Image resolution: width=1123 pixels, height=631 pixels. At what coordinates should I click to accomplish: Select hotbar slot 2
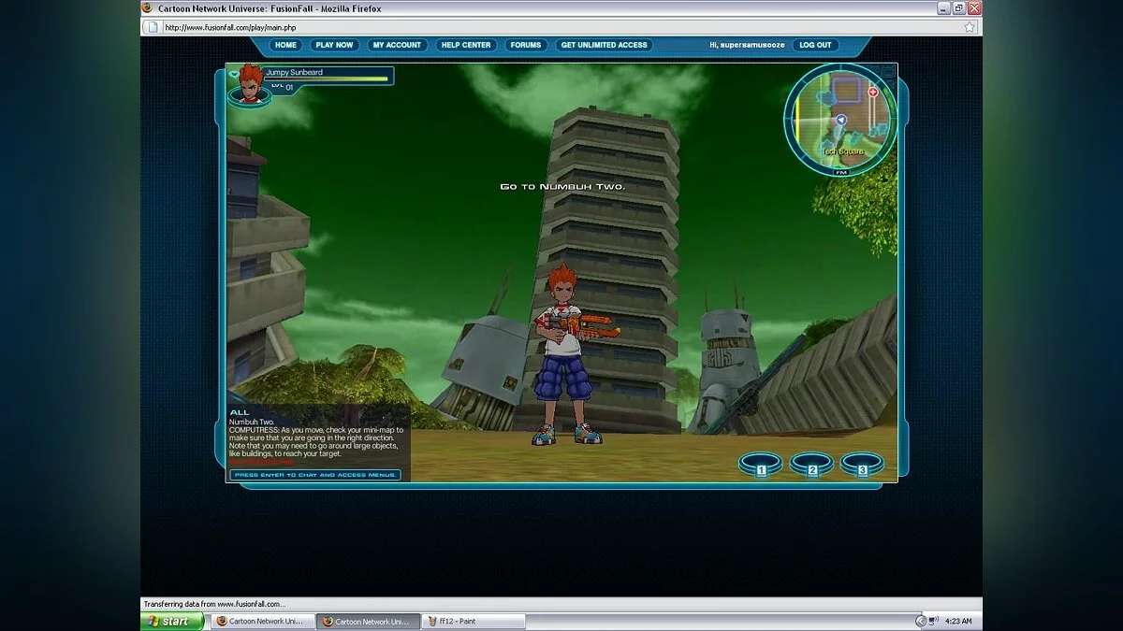pos(810,464)
